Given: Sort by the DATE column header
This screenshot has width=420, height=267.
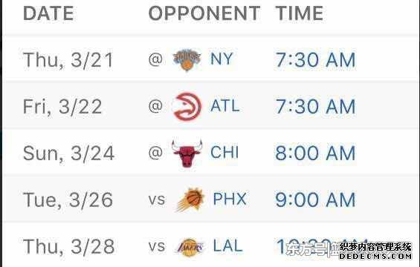Looking at the screenshot, I should click(48, 13).
